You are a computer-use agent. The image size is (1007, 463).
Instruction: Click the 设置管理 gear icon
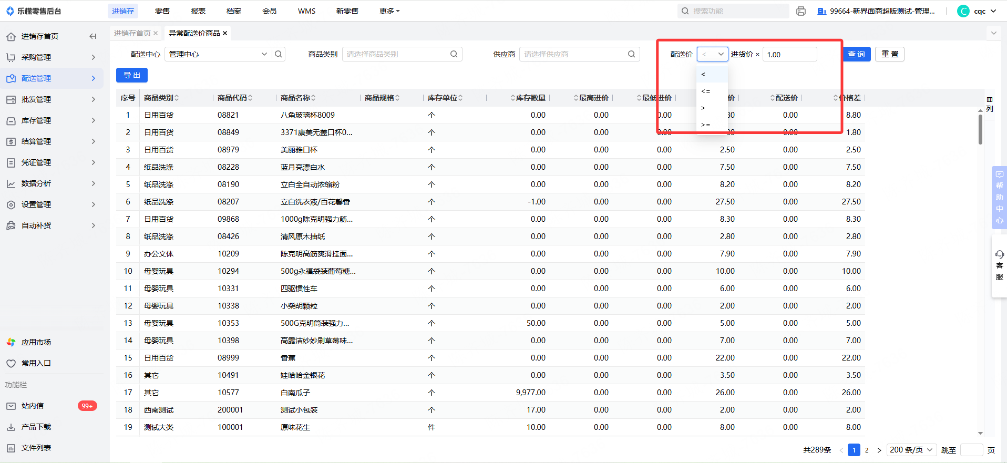(x=11, y=204)
